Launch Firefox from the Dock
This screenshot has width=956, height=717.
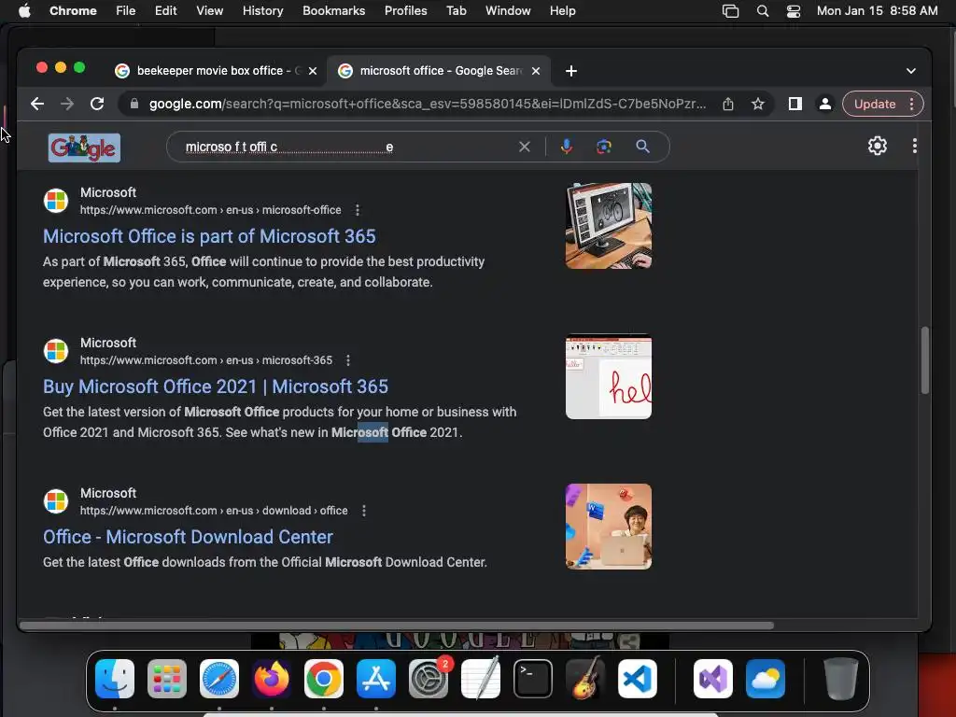tap(272, 679)
